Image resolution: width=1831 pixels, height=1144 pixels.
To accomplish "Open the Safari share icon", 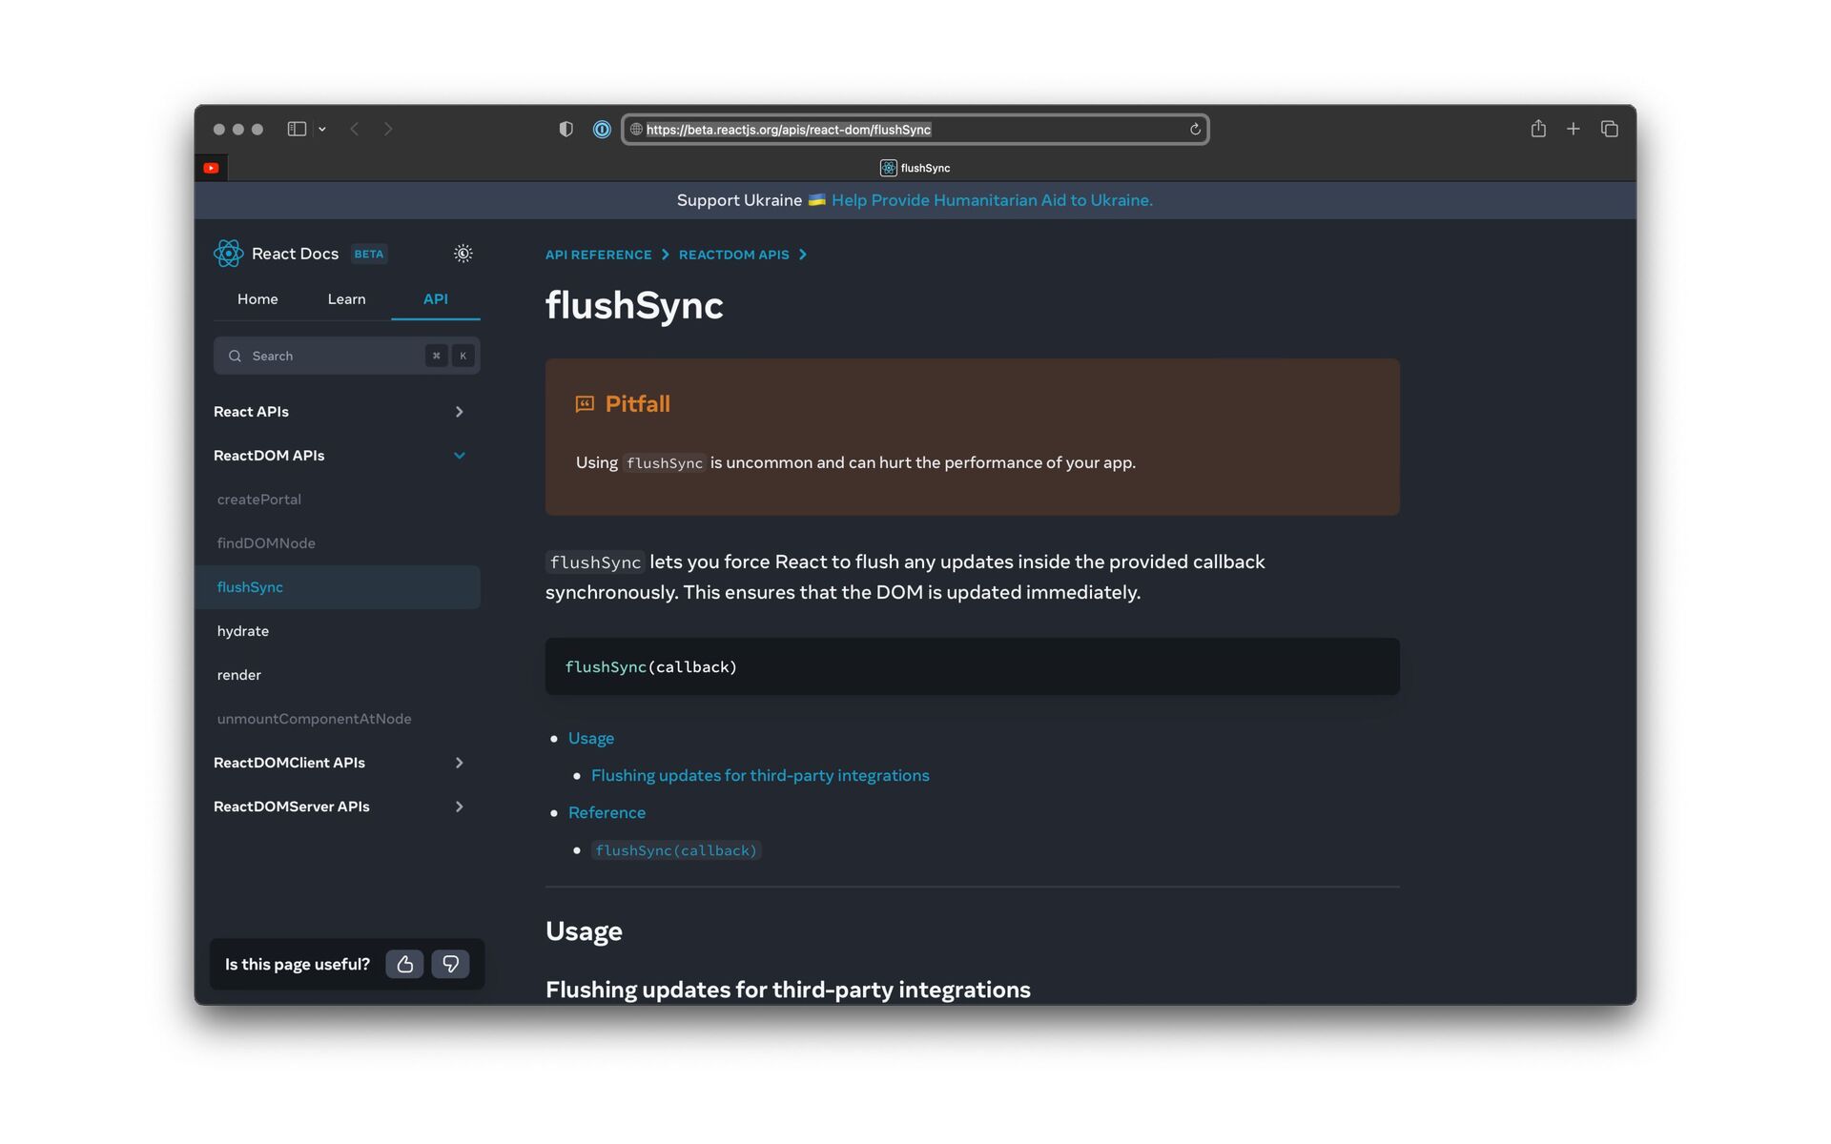I will click(1538, 129).
